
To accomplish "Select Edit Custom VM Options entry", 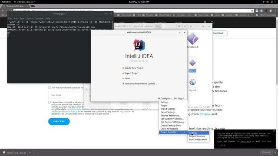I will click(x=172, y=122).
